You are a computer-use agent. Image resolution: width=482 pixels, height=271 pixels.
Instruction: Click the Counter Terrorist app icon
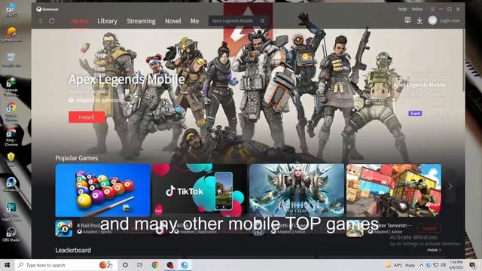tap(355, 229)
